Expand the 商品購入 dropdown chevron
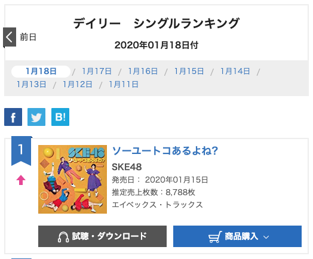Image resolution: width=313 pixels, height=259 pixels. point(266,237)
